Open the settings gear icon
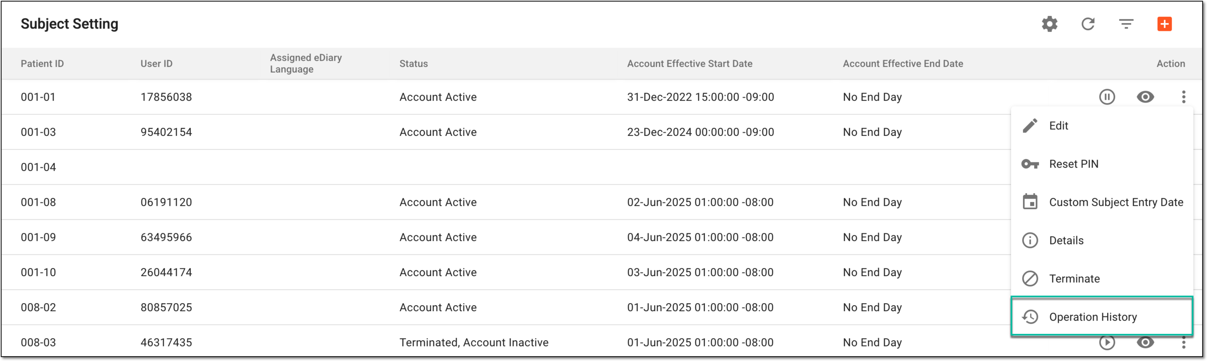 coord(1049,24)
